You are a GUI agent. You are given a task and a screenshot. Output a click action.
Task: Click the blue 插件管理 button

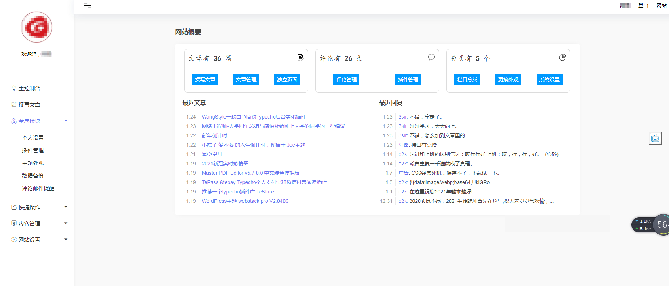coord(408,80)
